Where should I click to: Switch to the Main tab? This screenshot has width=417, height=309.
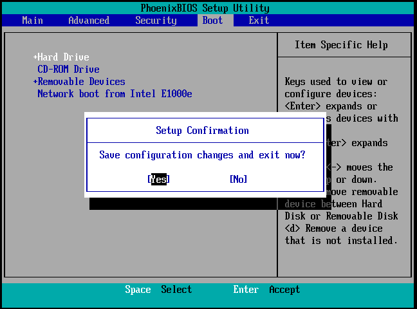(x=32, y=21)
